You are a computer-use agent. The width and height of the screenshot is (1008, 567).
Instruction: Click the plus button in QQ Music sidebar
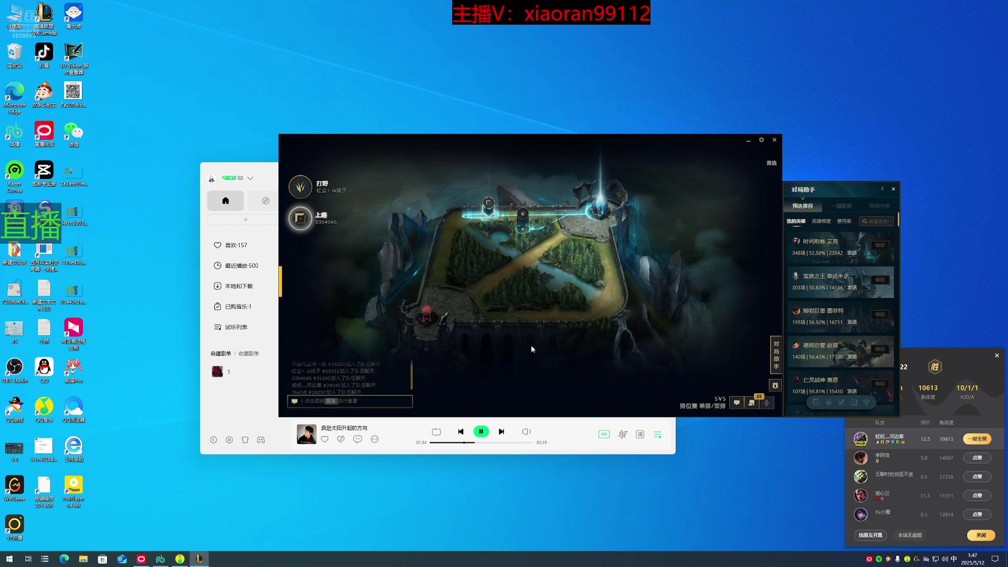coord(245,219)
